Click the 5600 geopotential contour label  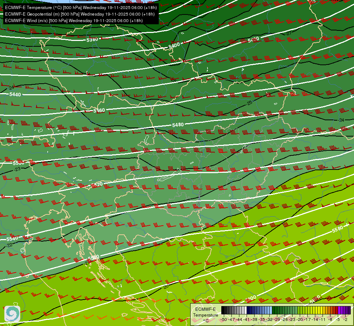[251, 298]
